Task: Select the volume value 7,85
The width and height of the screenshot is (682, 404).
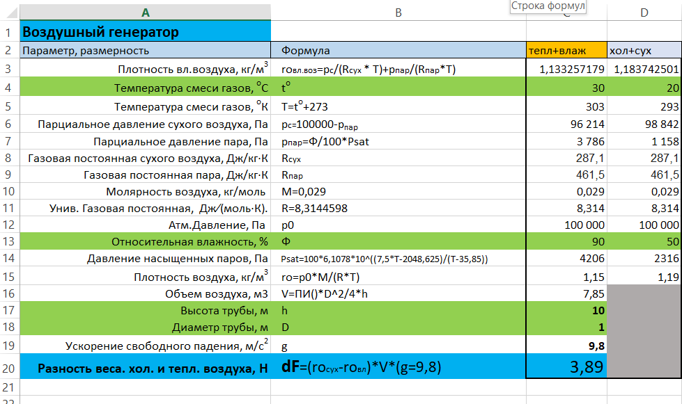Action: pyautogui.click(x=567, y=293)
